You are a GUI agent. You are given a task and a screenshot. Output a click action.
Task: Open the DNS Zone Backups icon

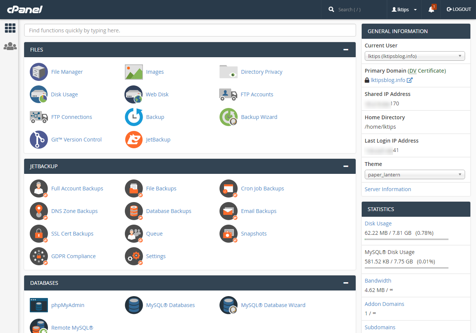[x=39, y=211]
